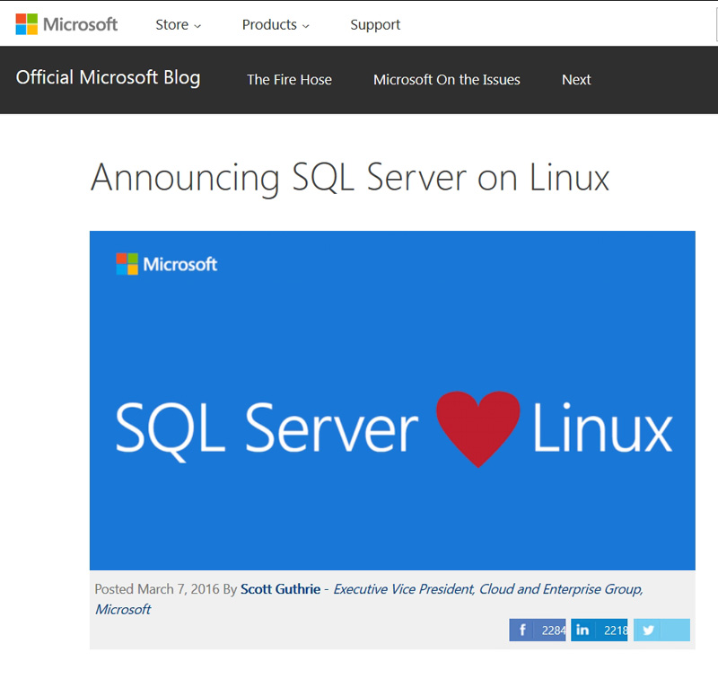
Task: Open the Support menu item
Action: click(x=375, y=25)
